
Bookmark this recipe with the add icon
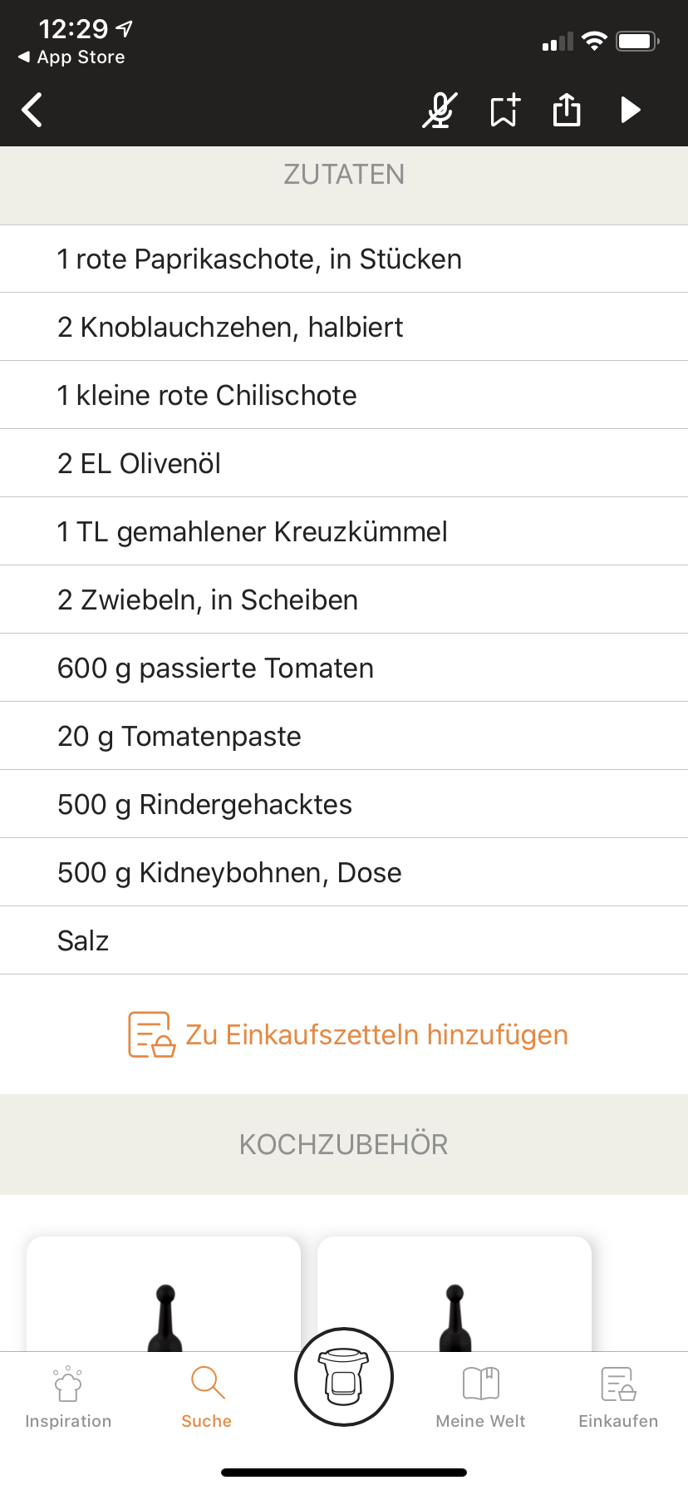504,110
